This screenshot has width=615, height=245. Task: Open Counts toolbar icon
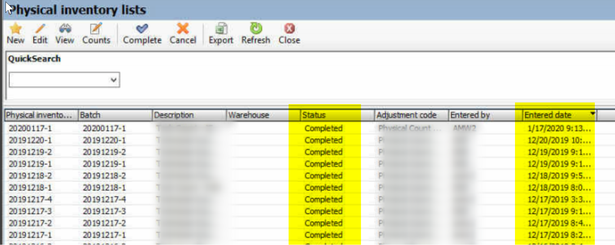[x=96, y=29]
